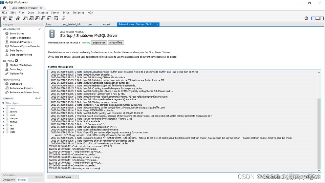Expand the myhive schema

coord(3,122)
